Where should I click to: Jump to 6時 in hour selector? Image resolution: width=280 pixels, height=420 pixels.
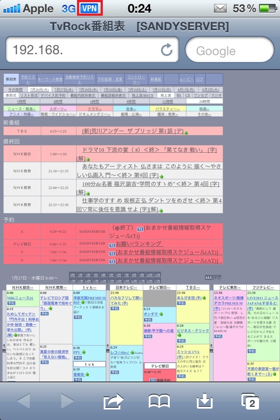[119, 275]
